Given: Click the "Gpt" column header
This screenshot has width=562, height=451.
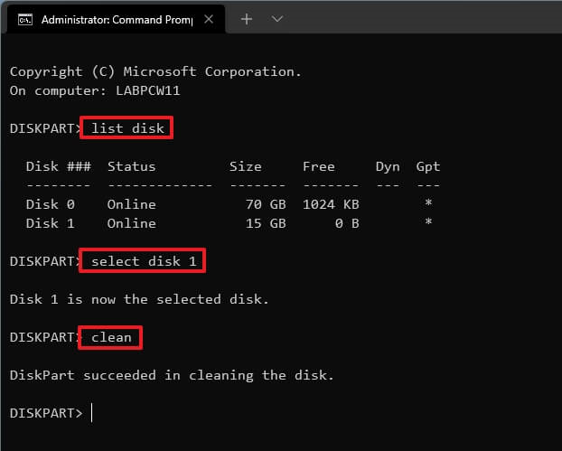Looking at the screenshot, I should pyautogui.click(x=427, y=166).
